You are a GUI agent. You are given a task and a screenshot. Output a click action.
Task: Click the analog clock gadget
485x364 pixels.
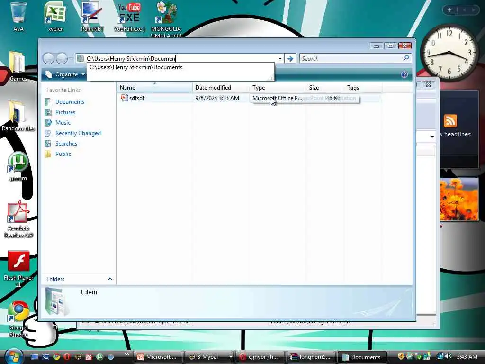point(449,53)
